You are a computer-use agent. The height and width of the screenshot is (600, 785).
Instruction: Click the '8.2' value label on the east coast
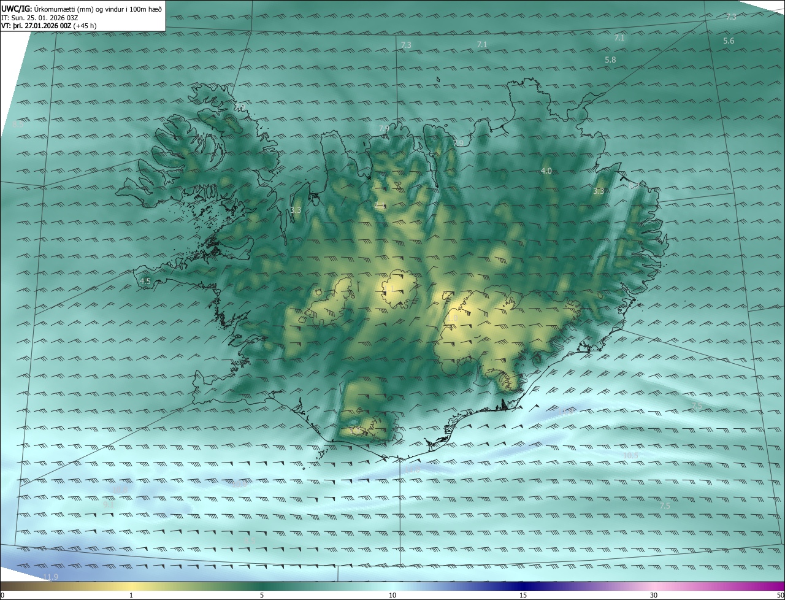pyautogui.click(x=634, y=185)
